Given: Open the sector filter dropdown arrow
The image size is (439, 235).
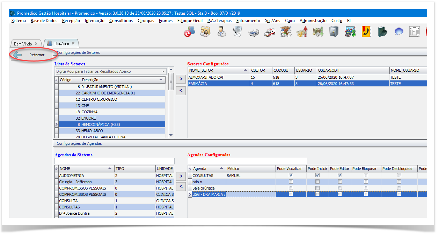Looking at the screenshot, I should (x=163, y=71).
